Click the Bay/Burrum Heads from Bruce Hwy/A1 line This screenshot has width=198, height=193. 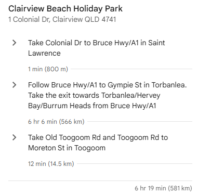[92, 106]
